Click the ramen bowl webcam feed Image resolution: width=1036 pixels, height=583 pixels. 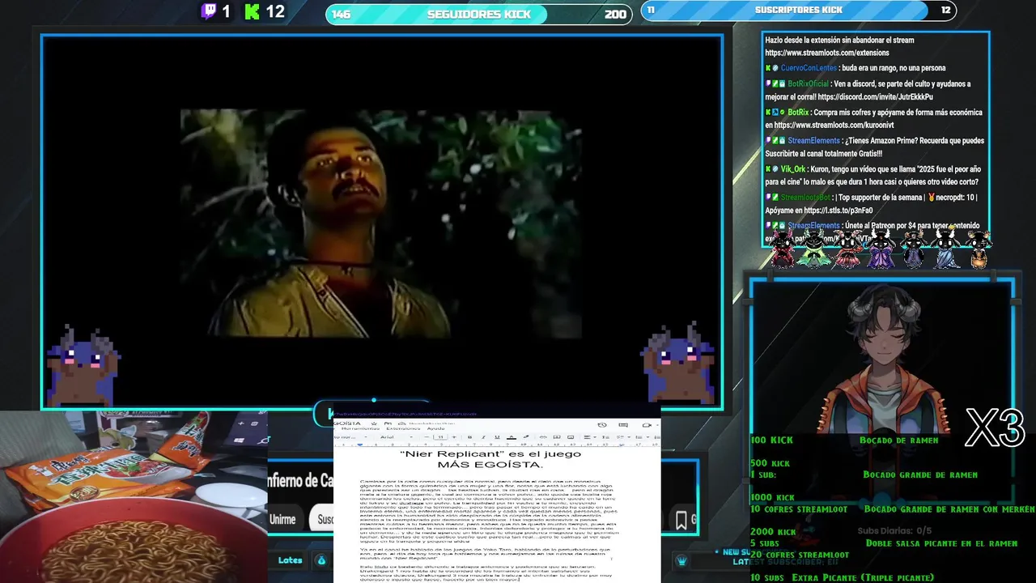point(134,496)
